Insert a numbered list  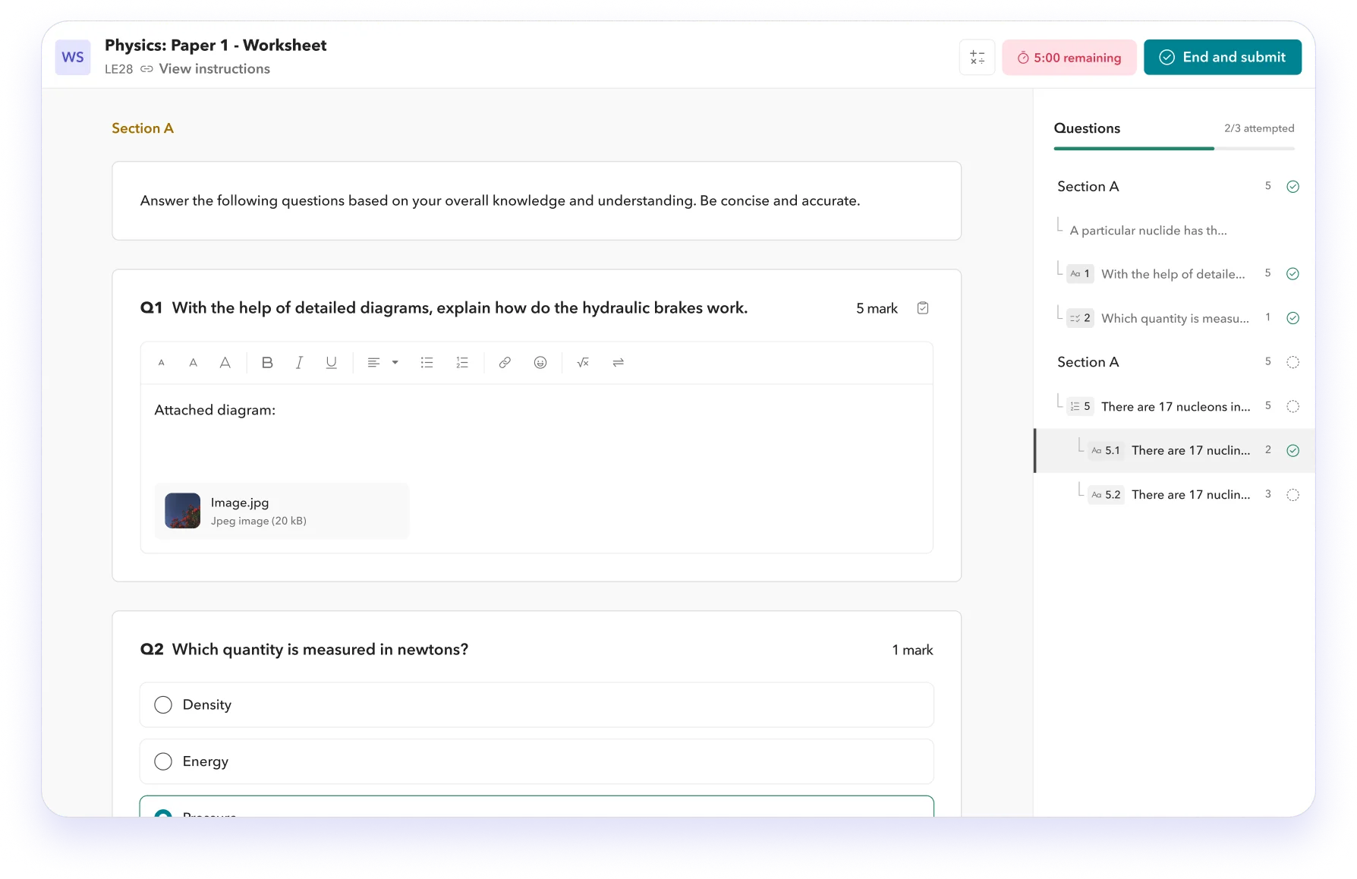pos(462,363)
